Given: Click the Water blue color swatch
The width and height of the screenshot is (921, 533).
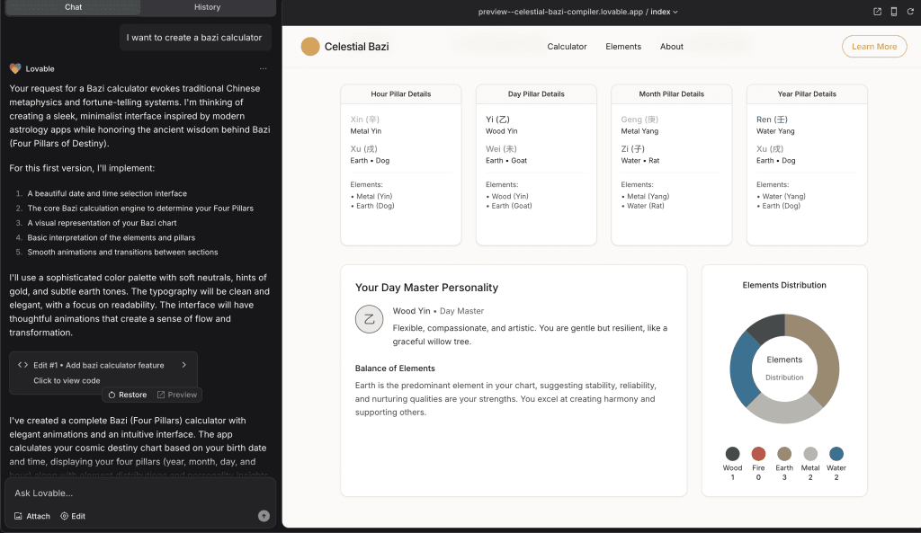Looking at the screenshot, I should (x=836, y=454).
